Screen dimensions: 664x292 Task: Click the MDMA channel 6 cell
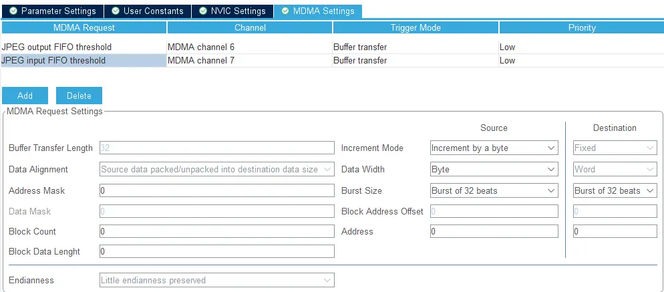[250, 47]
